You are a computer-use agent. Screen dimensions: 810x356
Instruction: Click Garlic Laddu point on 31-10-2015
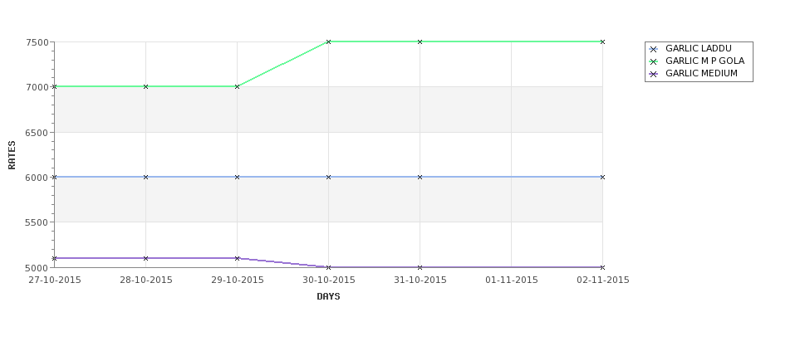420,177
